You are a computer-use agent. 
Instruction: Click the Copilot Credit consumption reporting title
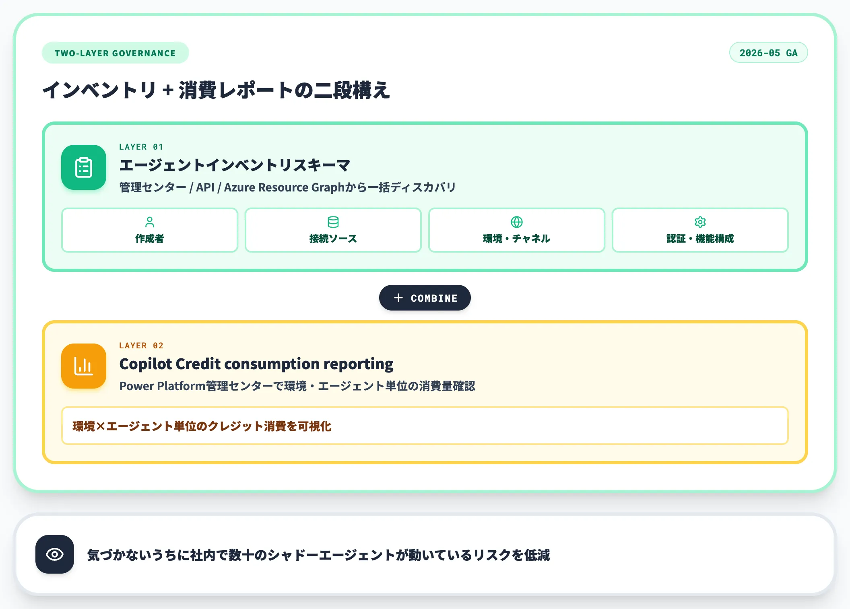click(x=256, y=364)
